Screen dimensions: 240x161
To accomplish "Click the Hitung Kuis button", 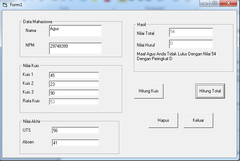I will point(149,91).
